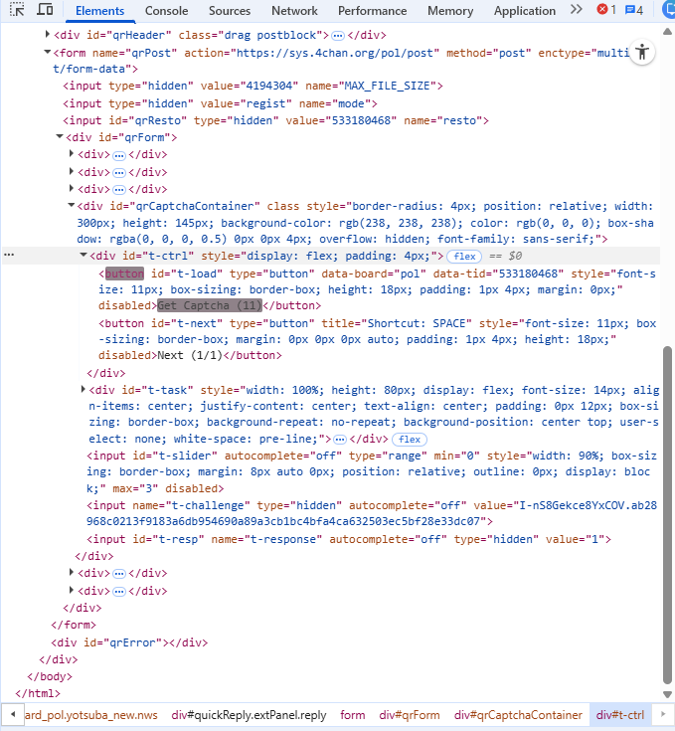Expand the third collapsed div under qrForm

click(72, 188)
